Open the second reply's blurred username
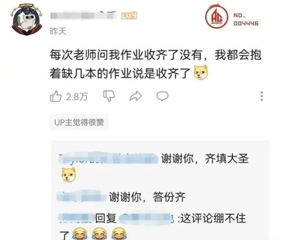Viewport: 283px width, 240px height. [81, 196]
